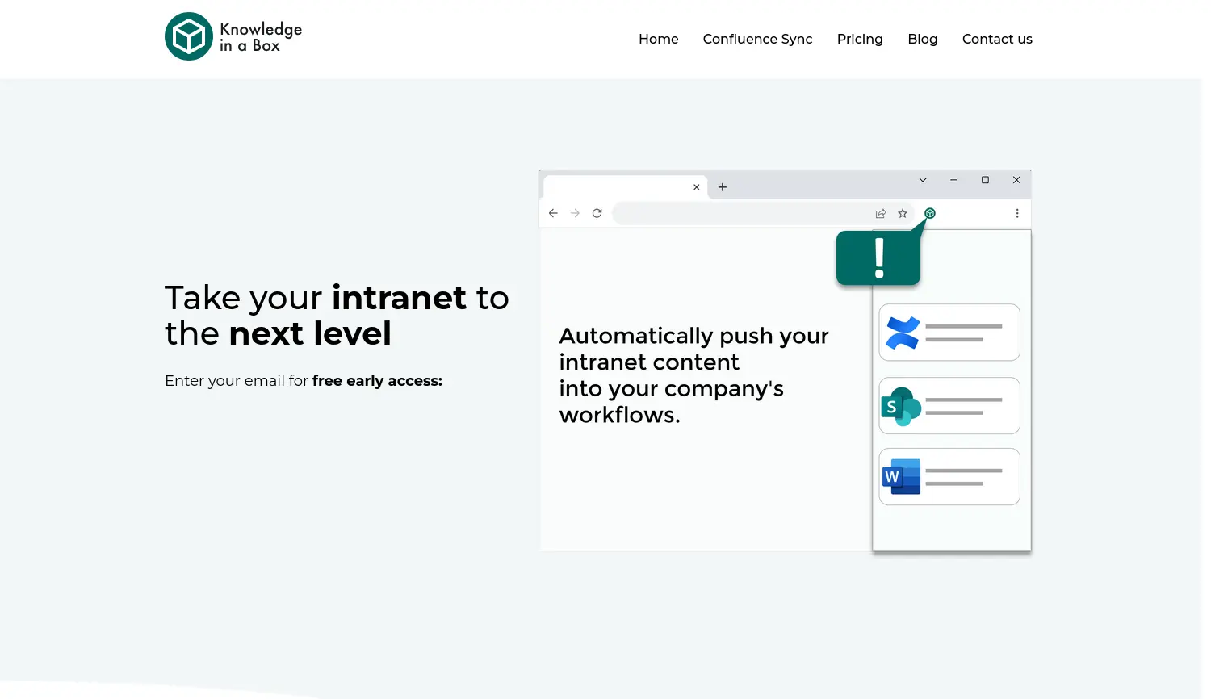Open the browser three-dot menu
Screen dimensions: 1211x699
(1017, 213)
